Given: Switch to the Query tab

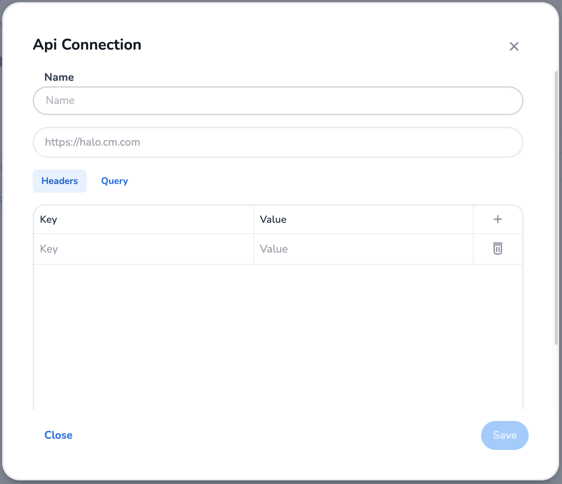Looking at the screenshot, I should 115,181.
